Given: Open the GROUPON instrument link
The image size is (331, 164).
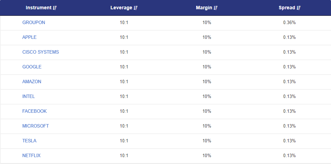Looking at the screenshot, I should click(x=34, y=22).
